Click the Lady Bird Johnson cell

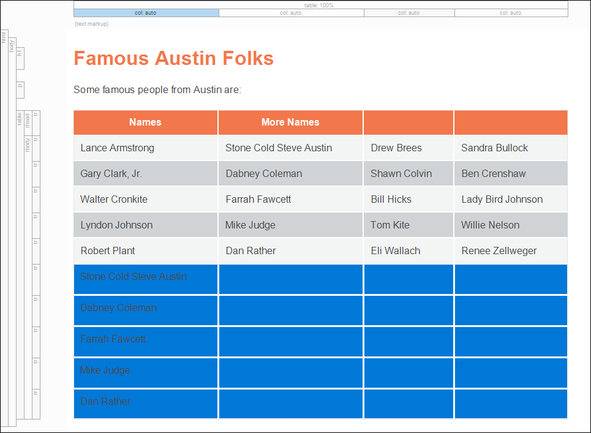pyautogui.click(x=511, y=199)
